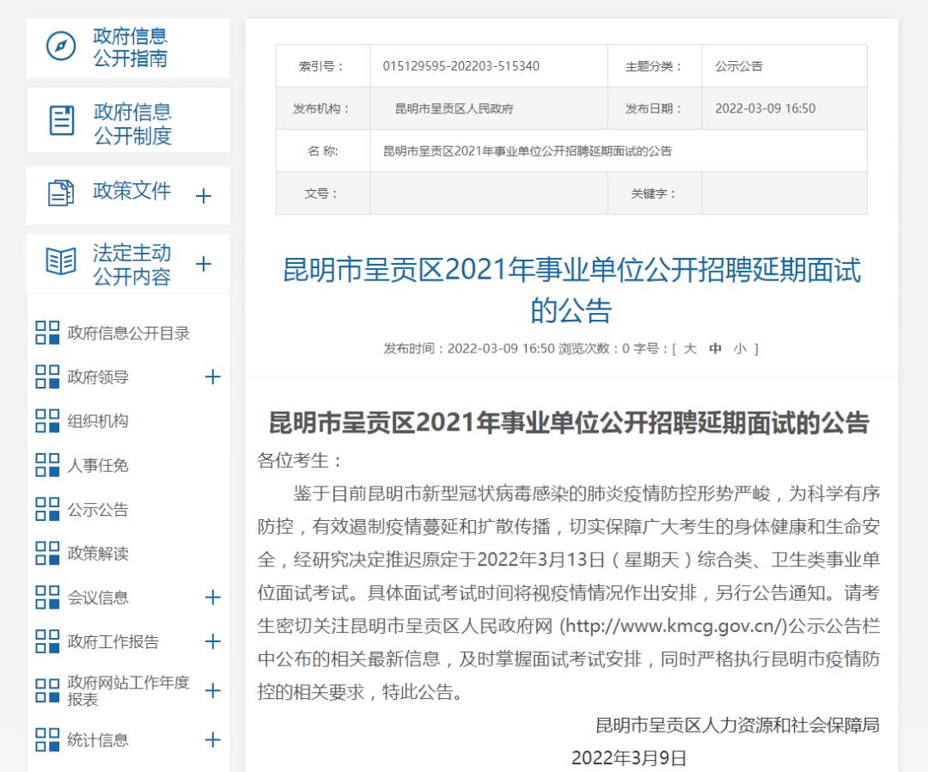
Task: Expand 法定主动公开内容 using its plus sign
Action: (204, 264)
